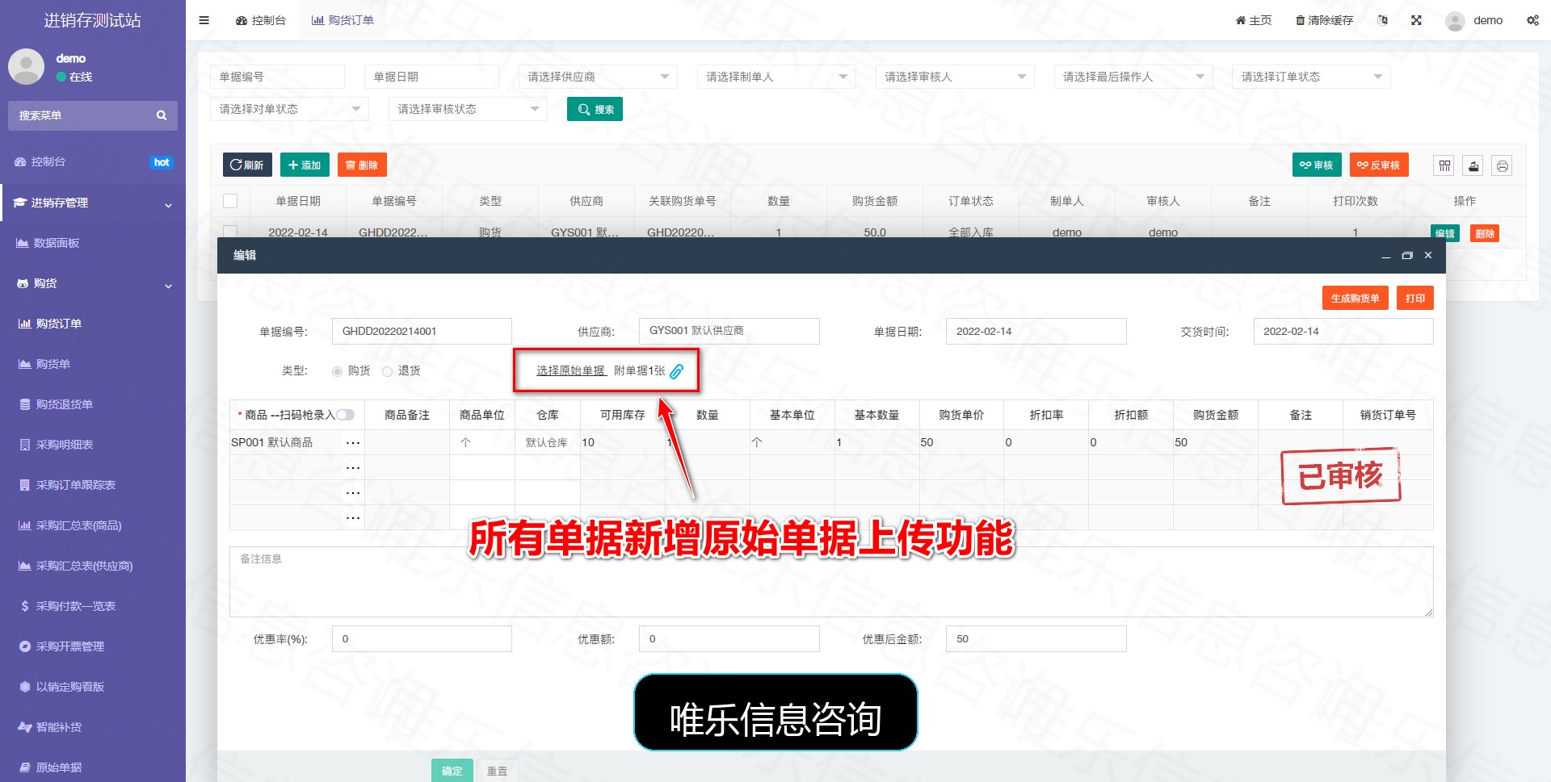Click the 选择原始单据 link
The height and width of the screenshot is (782, 1551).
(x=570, y=371)
